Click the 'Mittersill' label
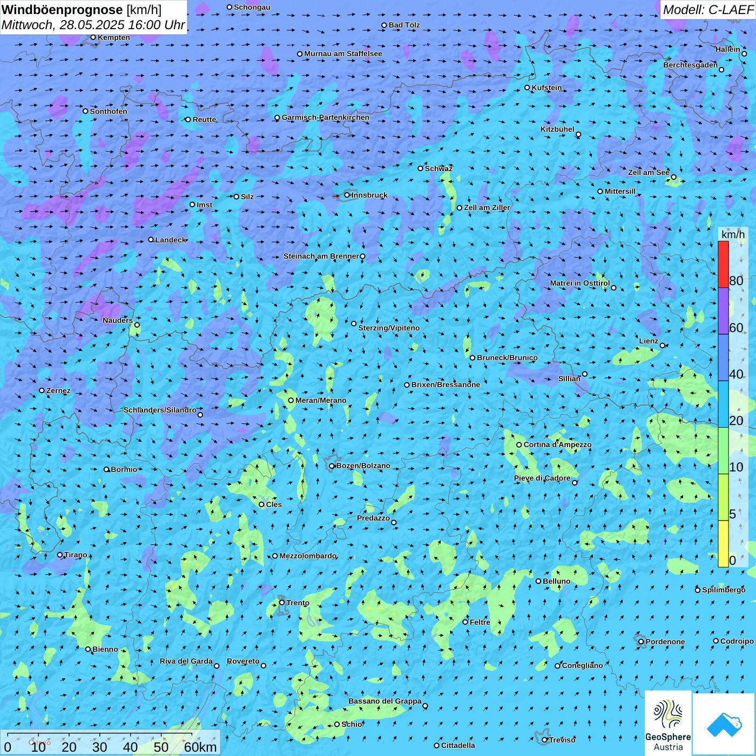This screenshot has width=756, height=756. click(620, 191)
